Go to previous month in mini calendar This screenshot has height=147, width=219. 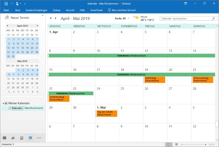point(8,26)
